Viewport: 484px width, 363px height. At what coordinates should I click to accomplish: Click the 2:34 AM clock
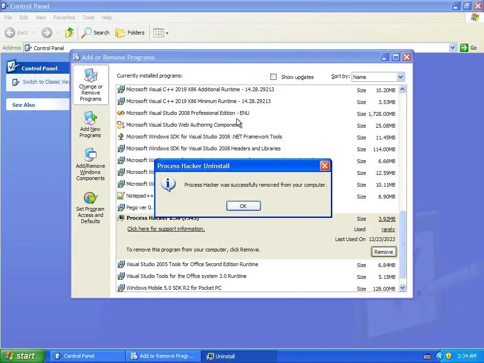click(467, 356)
